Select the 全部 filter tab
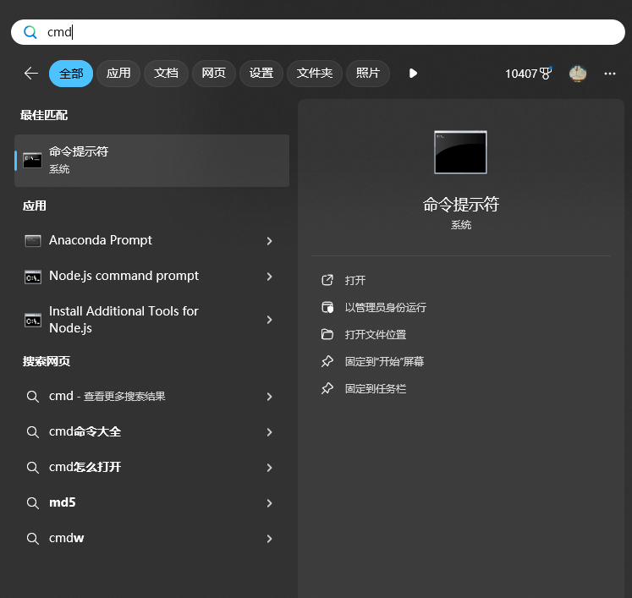This screenshot has width=632, height=598. point(71,74)
